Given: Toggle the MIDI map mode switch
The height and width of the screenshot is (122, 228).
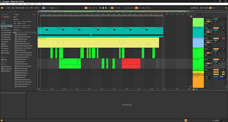Looking at the screenshot, I should click(202, 8).
